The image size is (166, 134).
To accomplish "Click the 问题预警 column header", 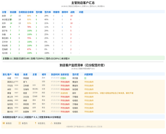I will point(89,74).
